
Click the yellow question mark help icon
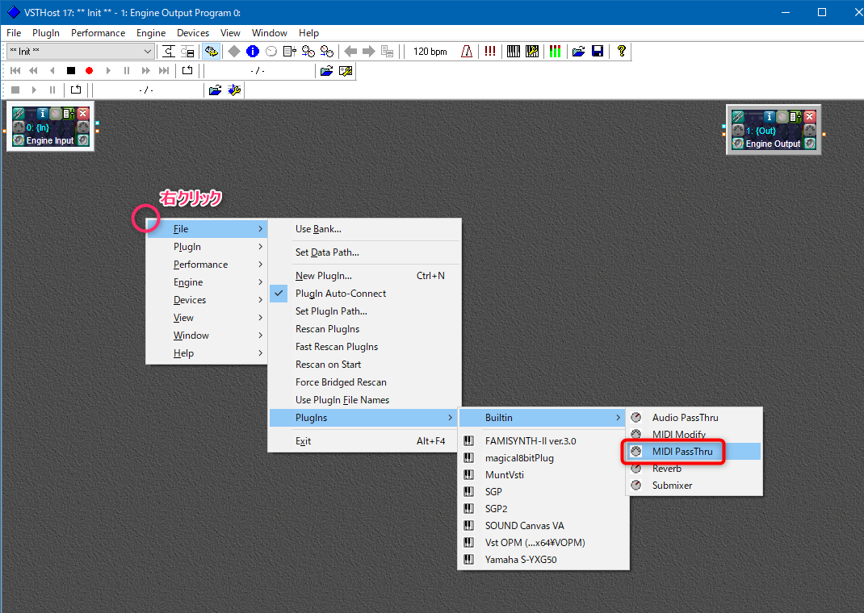coord(622,51)
